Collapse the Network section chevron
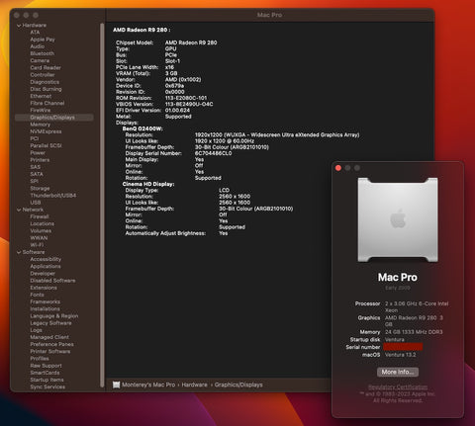The height and width of the screenshot is (426, 475). pyautogui.click(x=19, y=210)
